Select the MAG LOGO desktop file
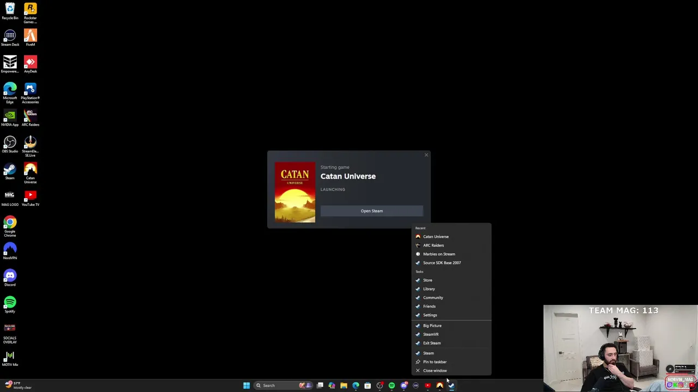 point(10,198)
